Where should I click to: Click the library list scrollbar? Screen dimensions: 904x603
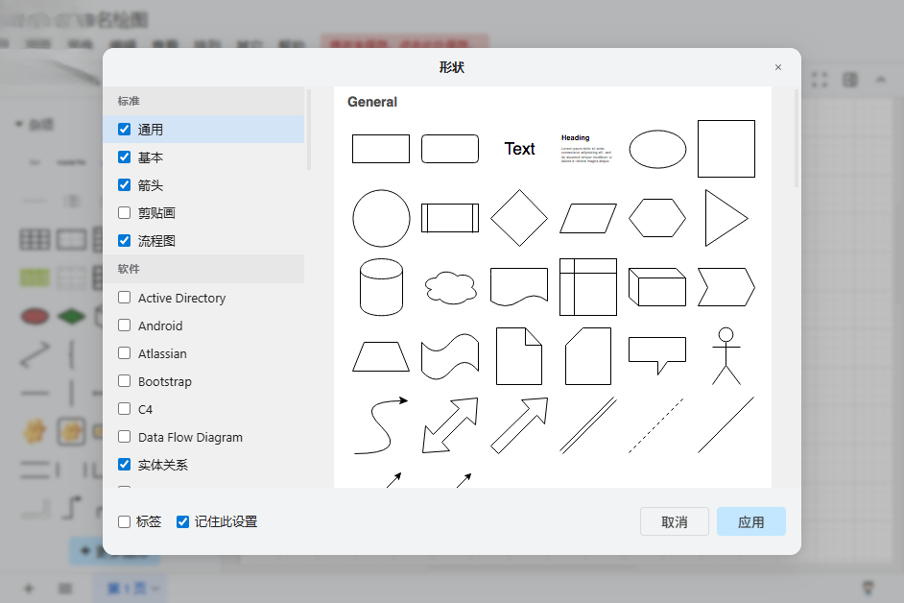[x=309, y=130]
